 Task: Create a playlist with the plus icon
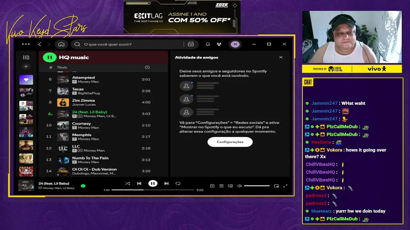pyautogui.click(x=26, y=66)
